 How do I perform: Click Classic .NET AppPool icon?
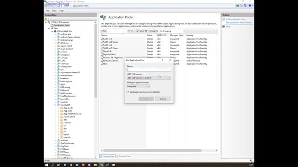(x=102, y=58)
